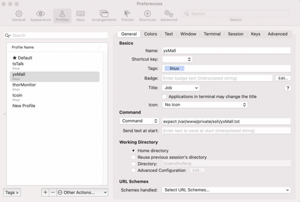Screen dimensions: 300x202
Task: Switch to the Terminal tab
Action: pos(212,34)
